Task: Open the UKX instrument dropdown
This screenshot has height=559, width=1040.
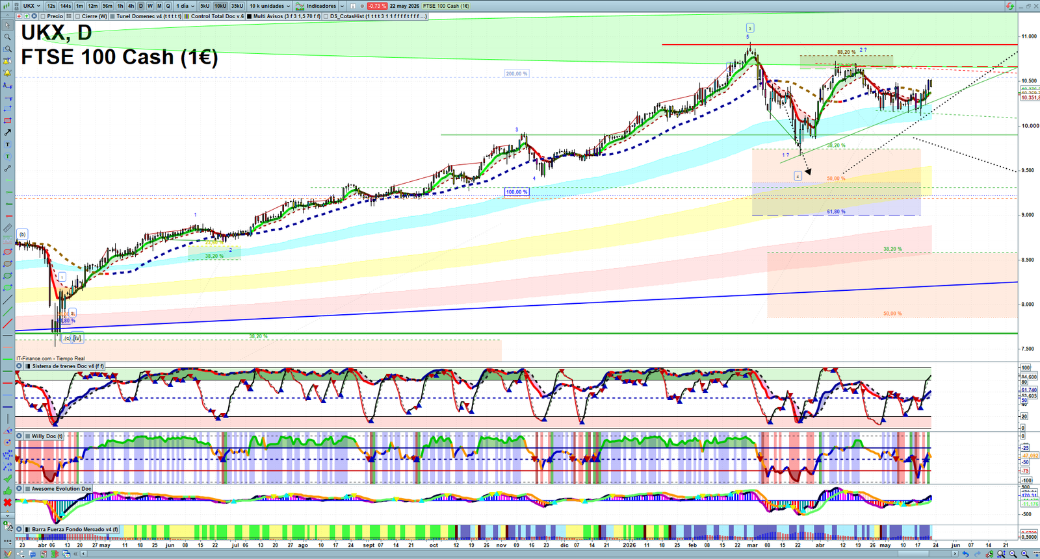Action: [31, 6]
